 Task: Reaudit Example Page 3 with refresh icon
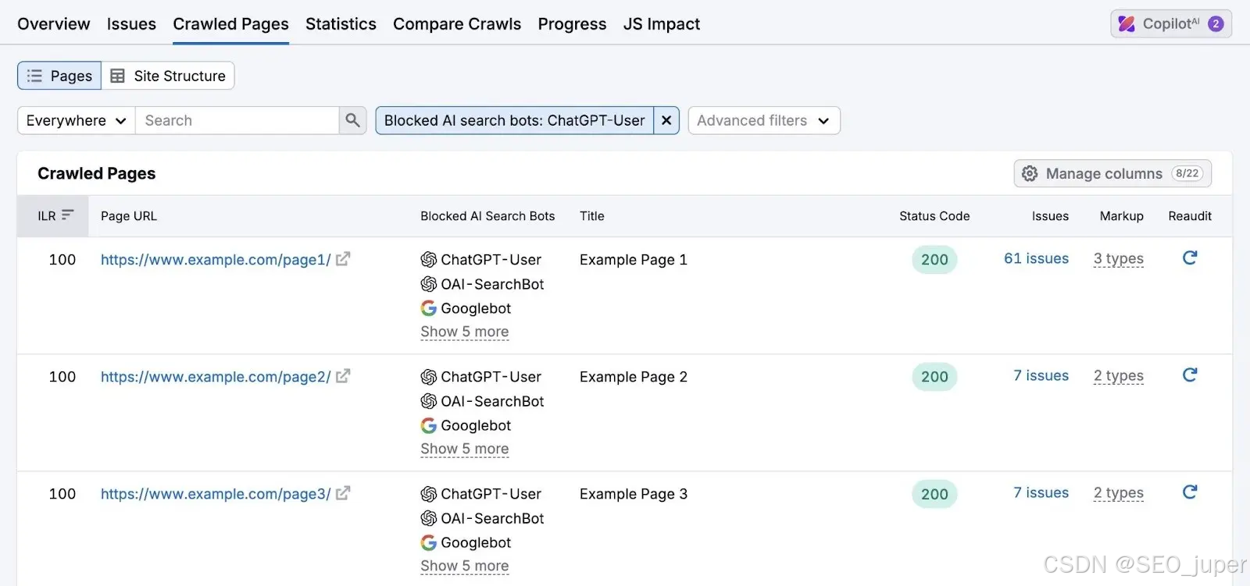(1190, 492)
